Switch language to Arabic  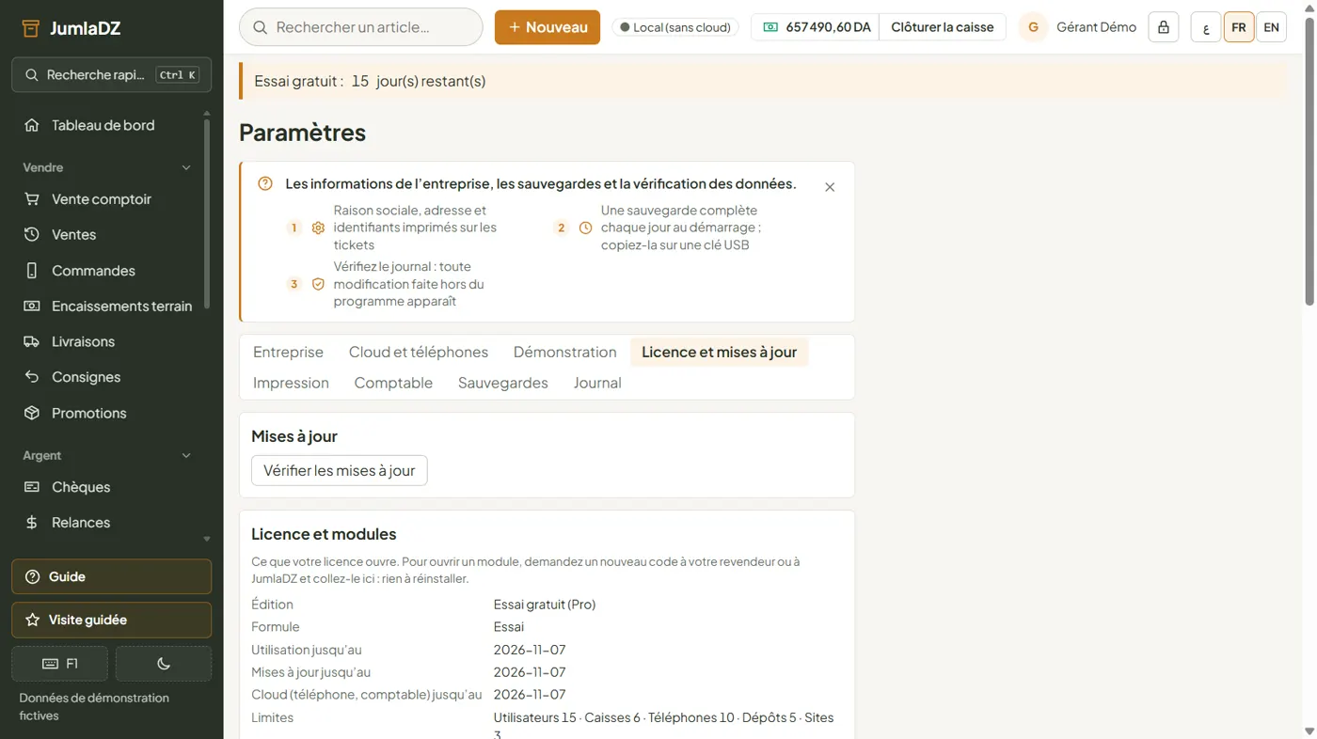point(1206,27)
